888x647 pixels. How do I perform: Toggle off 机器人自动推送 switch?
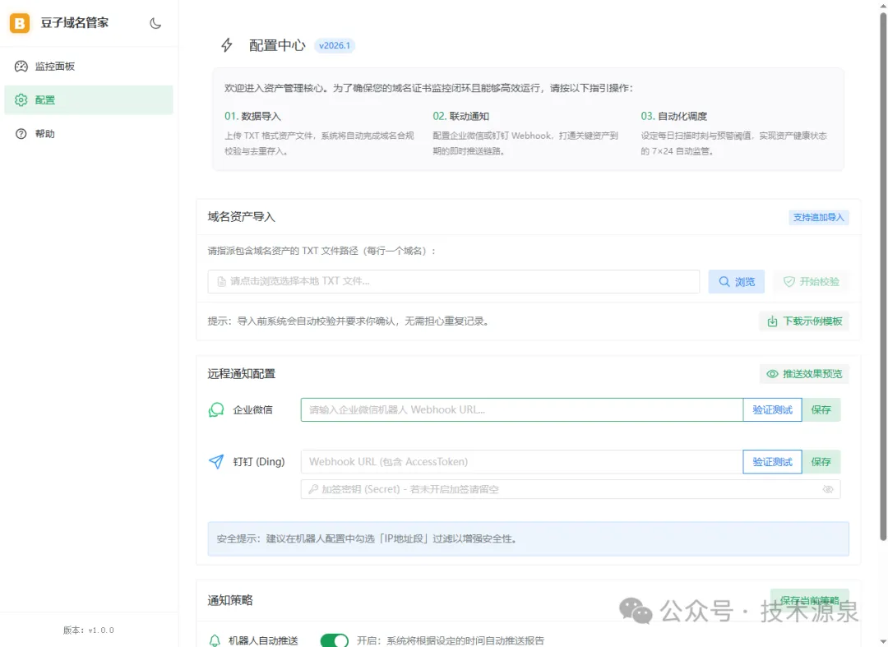(334, 640)
